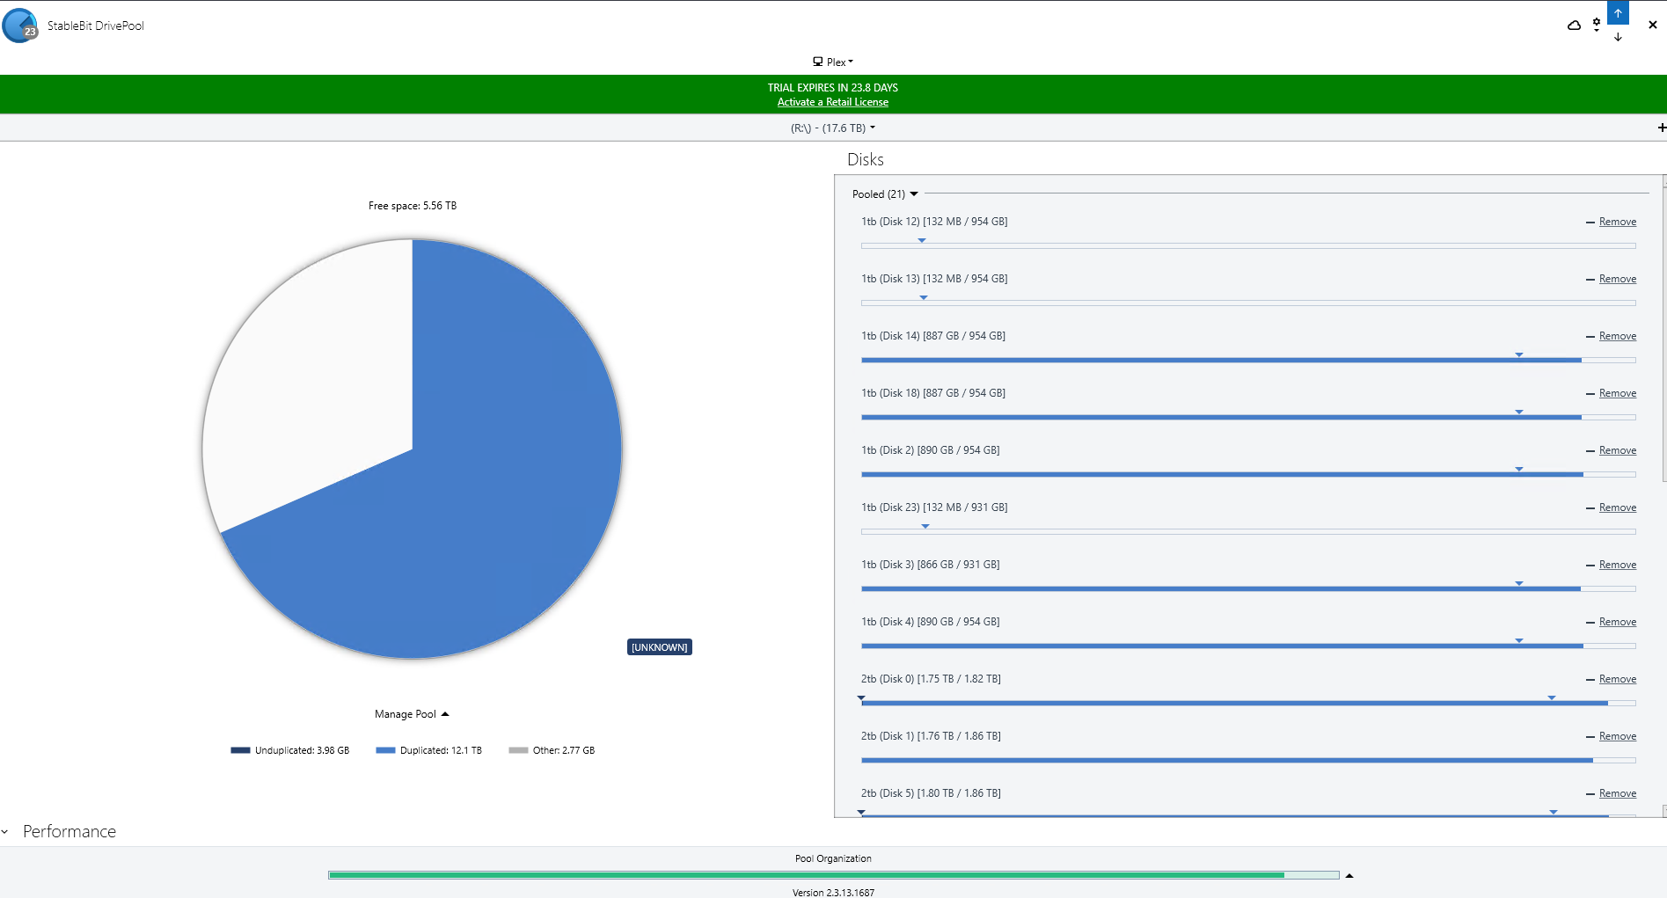The height and width of the screenshot is (898, 1667).
Task: Click Activate a Retail License link
Action: tap(832, 102)
